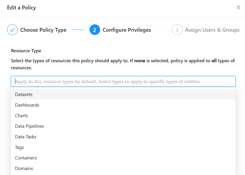Select Tags as resource type
Viewport: 245px width, 175px height.
(x=19, y=147)
